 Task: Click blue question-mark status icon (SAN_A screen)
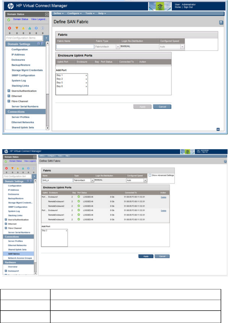pos(28,168)
